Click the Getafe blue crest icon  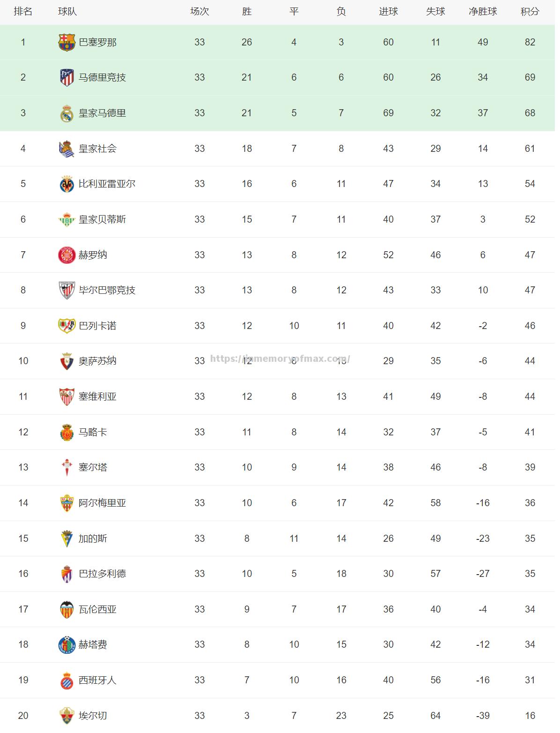pos(67,645)
